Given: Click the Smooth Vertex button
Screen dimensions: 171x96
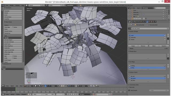Looking at the screenshot, I should pyautogui.click(x=13, y=31).
